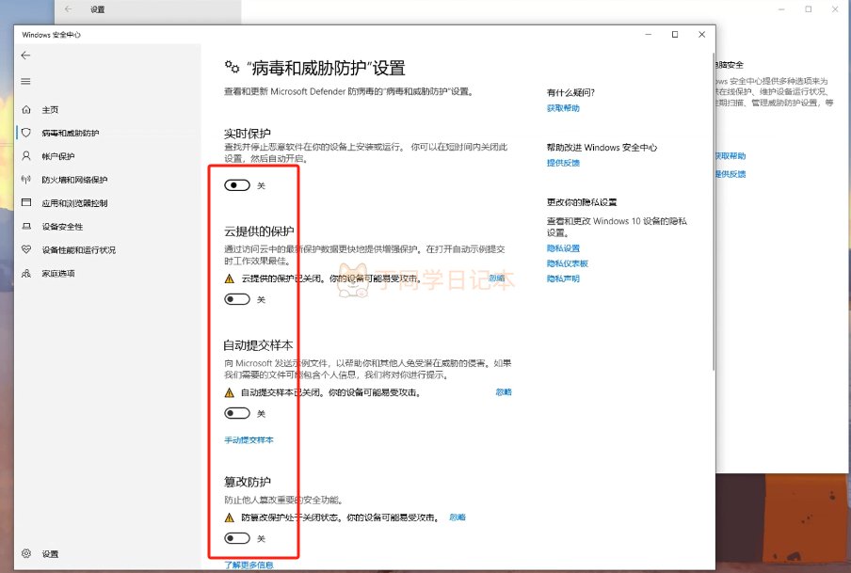Click the back arrow in Windows Security

[x=25, y=56]
